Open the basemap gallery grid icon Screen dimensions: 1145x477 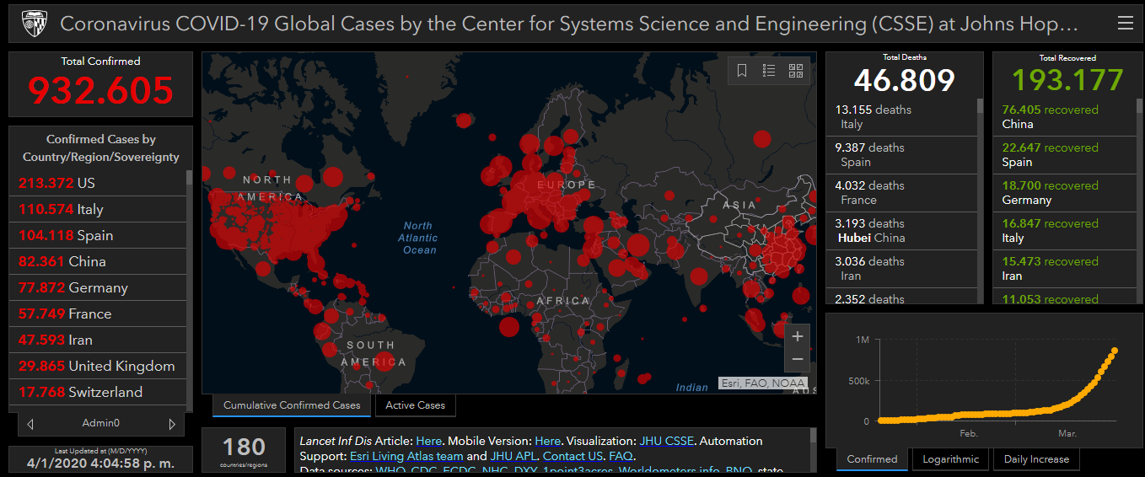tap(795, 71)
